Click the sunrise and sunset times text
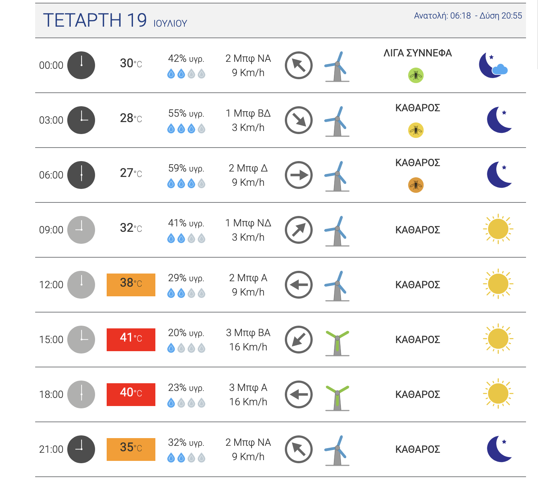The width and height of the screenshot is (538, 486). click(x=468, y=16)
